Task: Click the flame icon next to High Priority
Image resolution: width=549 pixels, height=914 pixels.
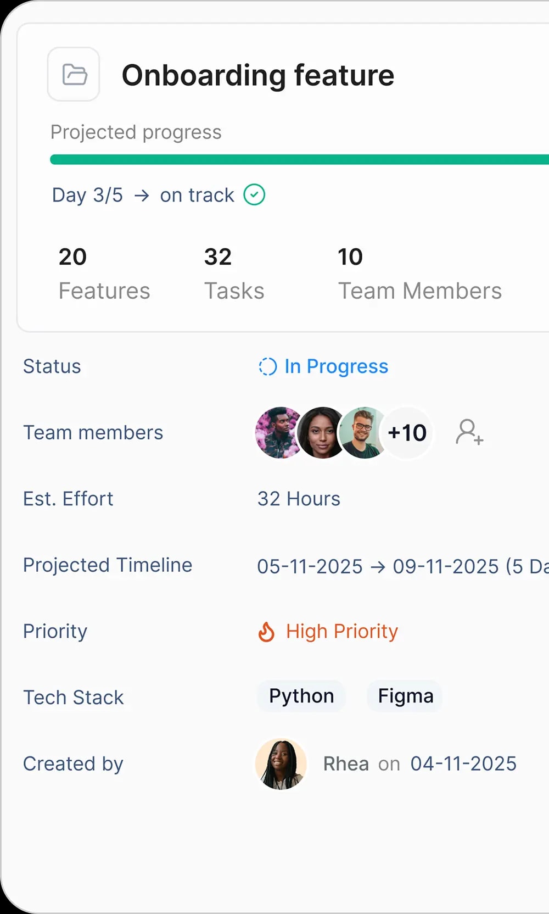Action: 266,632
